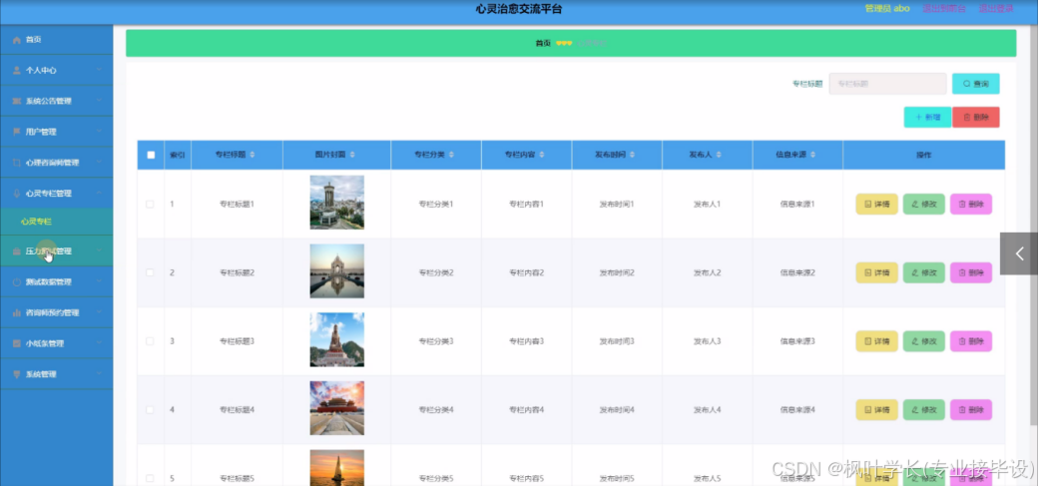Check the checkbox for row 1
Image resolution: width=1038 pixels, height=487 pixels.
(151, 204)
